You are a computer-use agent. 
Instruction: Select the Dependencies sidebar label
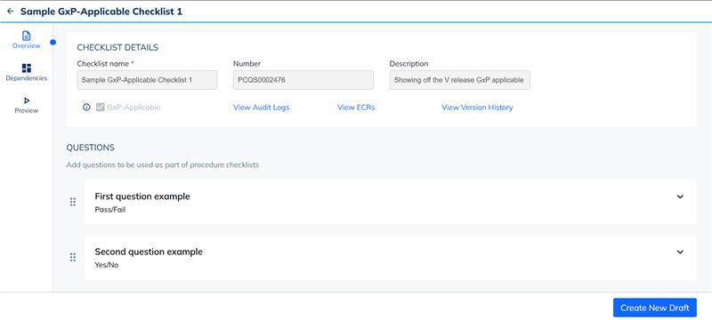27,78
